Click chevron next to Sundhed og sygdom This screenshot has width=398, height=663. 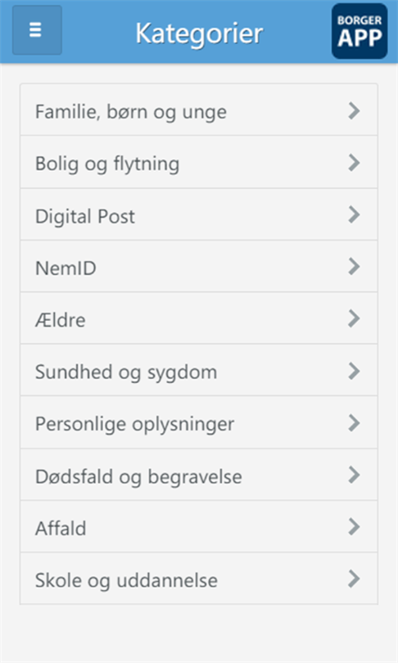point(354,371)
